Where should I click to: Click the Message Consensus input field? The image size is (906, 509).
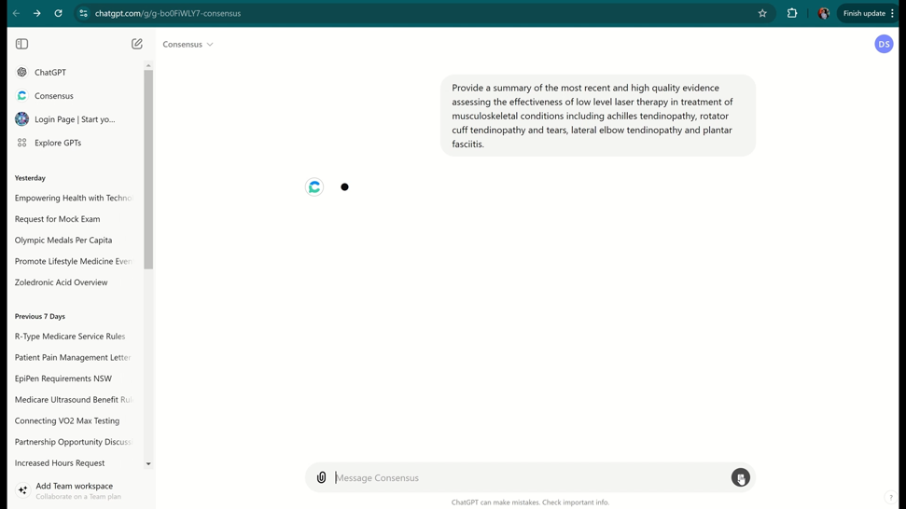click(532, 478)
